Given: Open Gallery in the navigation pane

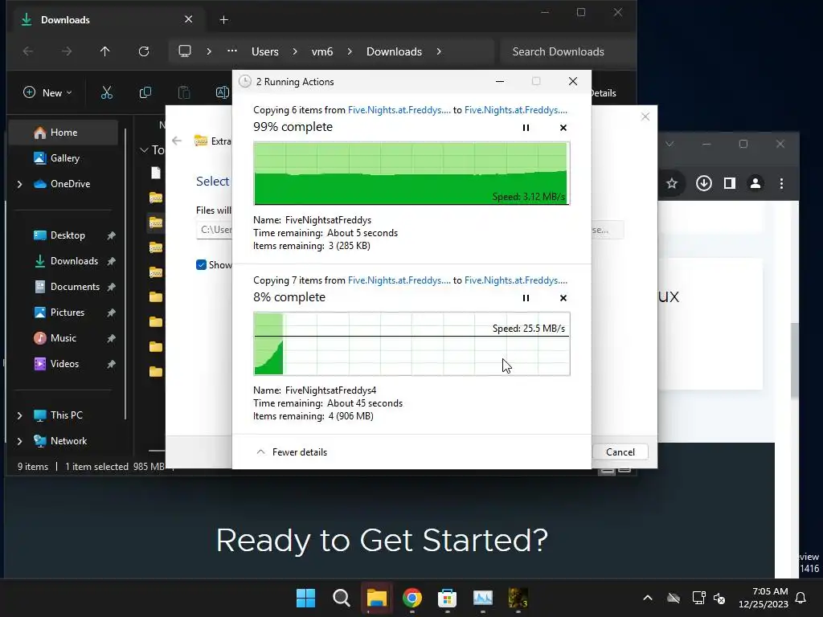Looking at the screenshot, I should pos(63,158).
